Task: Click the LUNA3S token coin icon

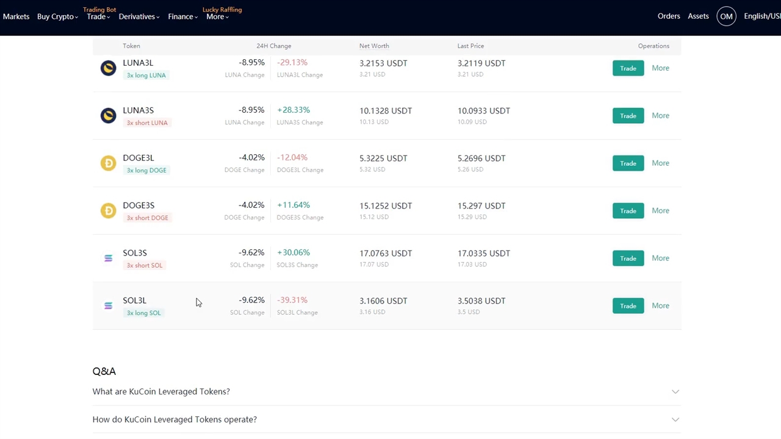Action: point(108,116)
